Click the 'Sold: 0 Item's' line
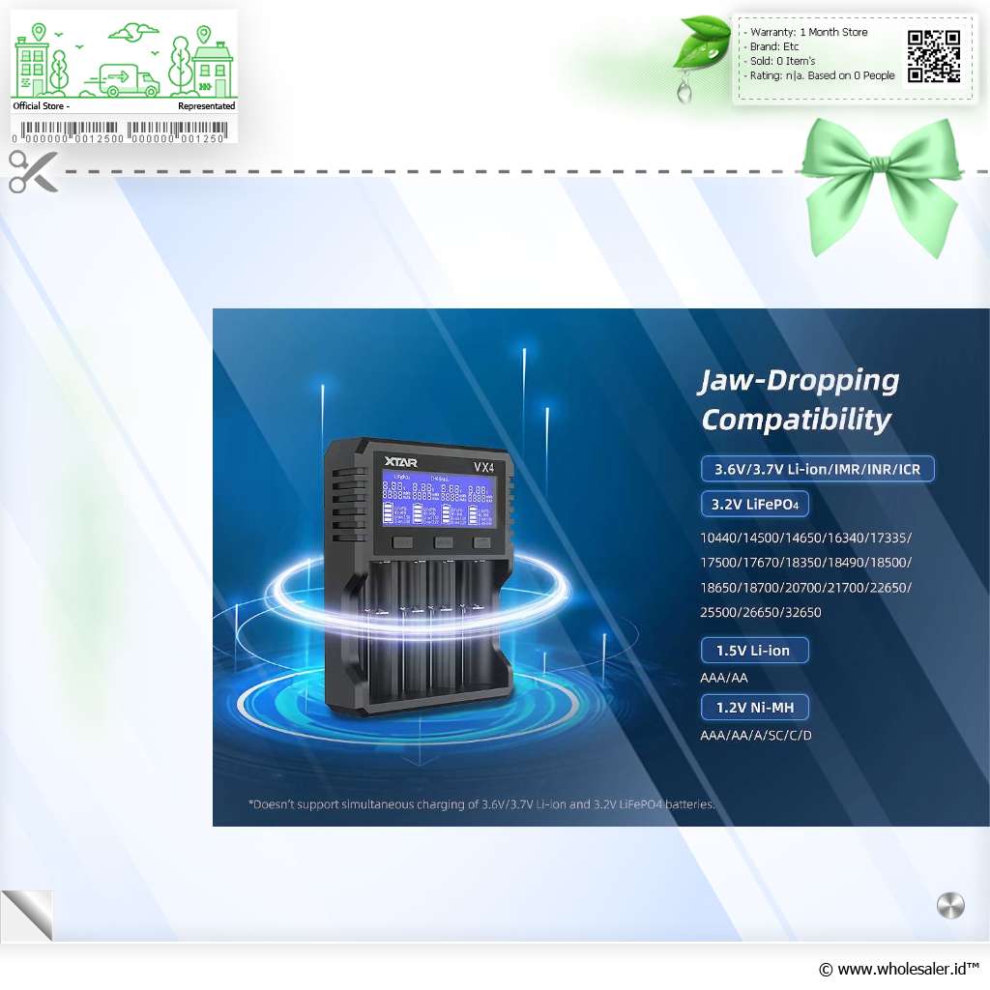Screen dimensions: 990x990 tap(782, 61)
